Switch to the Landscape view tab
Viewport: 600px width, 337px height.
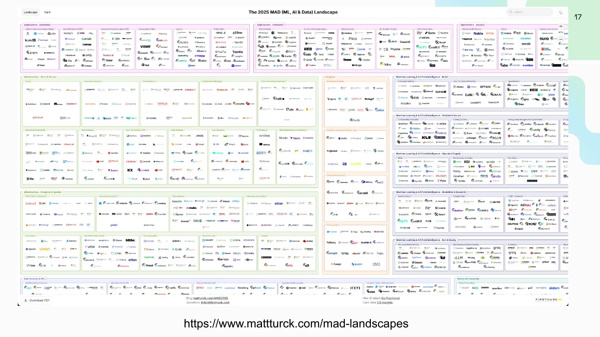click(31, 12)
